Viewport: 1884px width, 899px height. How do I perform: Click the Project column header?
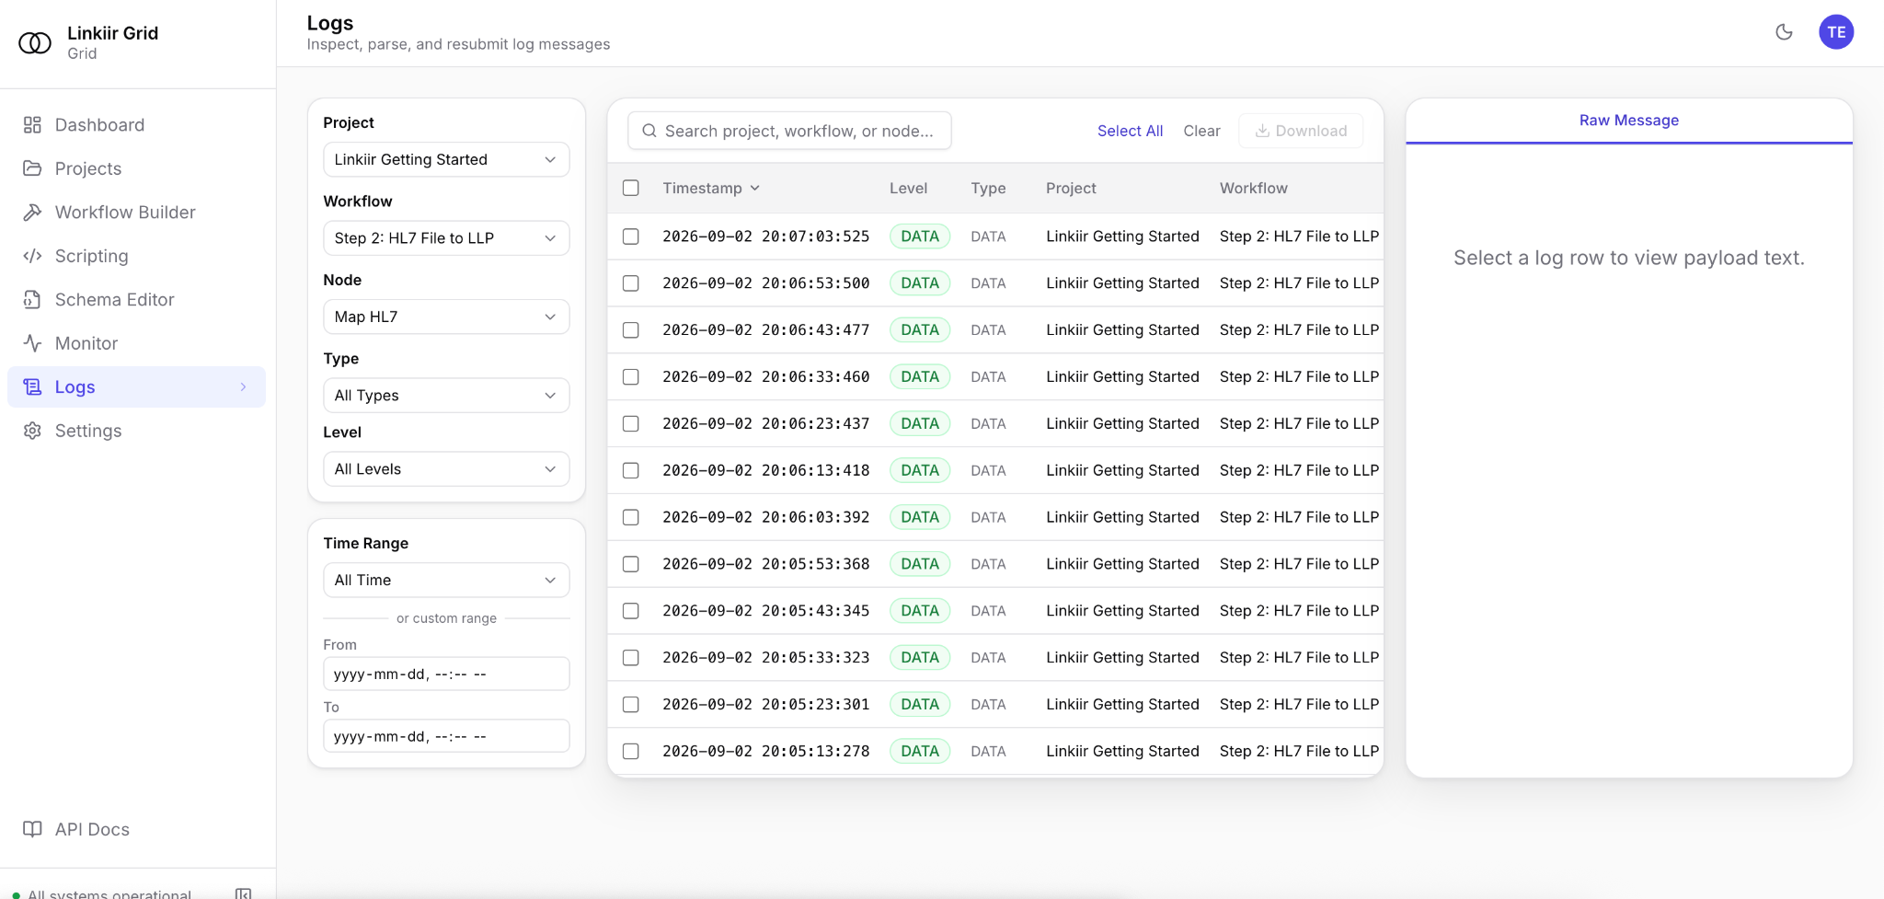[1071, 188]
